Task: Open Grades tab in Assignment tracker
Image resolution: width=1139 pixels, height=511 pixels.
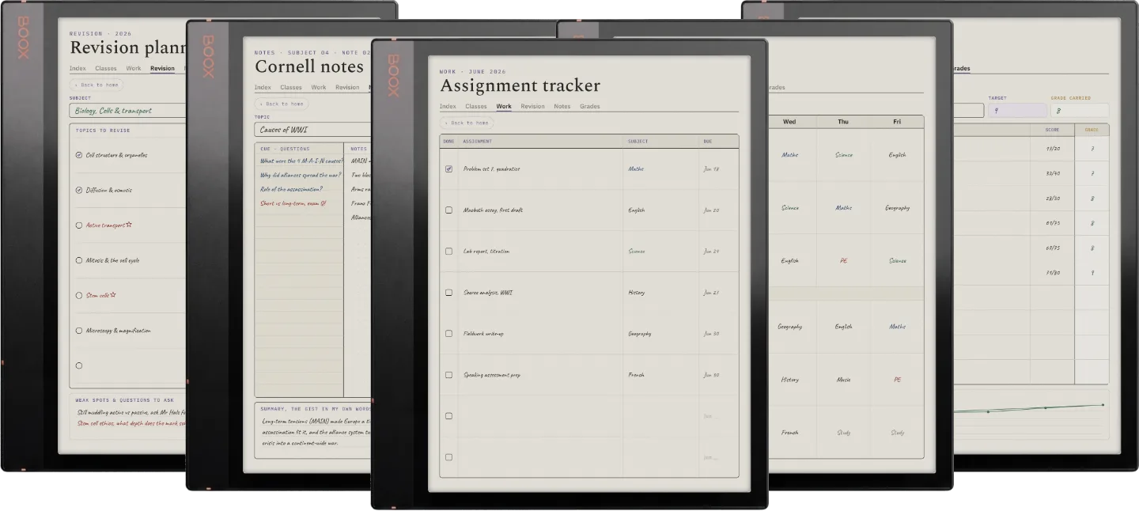Action: coord(590,106)
